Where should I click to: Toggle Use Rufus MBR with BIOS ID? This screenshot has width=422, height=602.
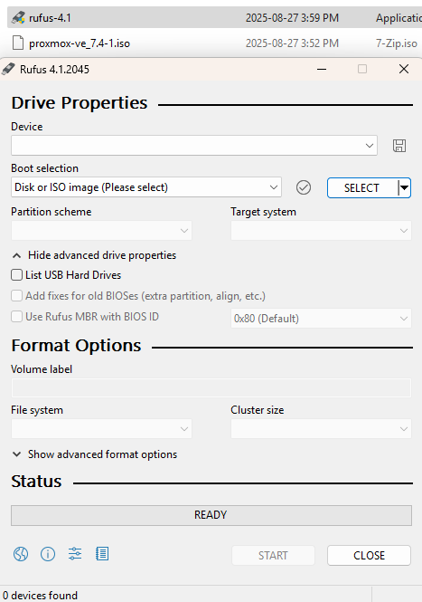tap(16, 317)
